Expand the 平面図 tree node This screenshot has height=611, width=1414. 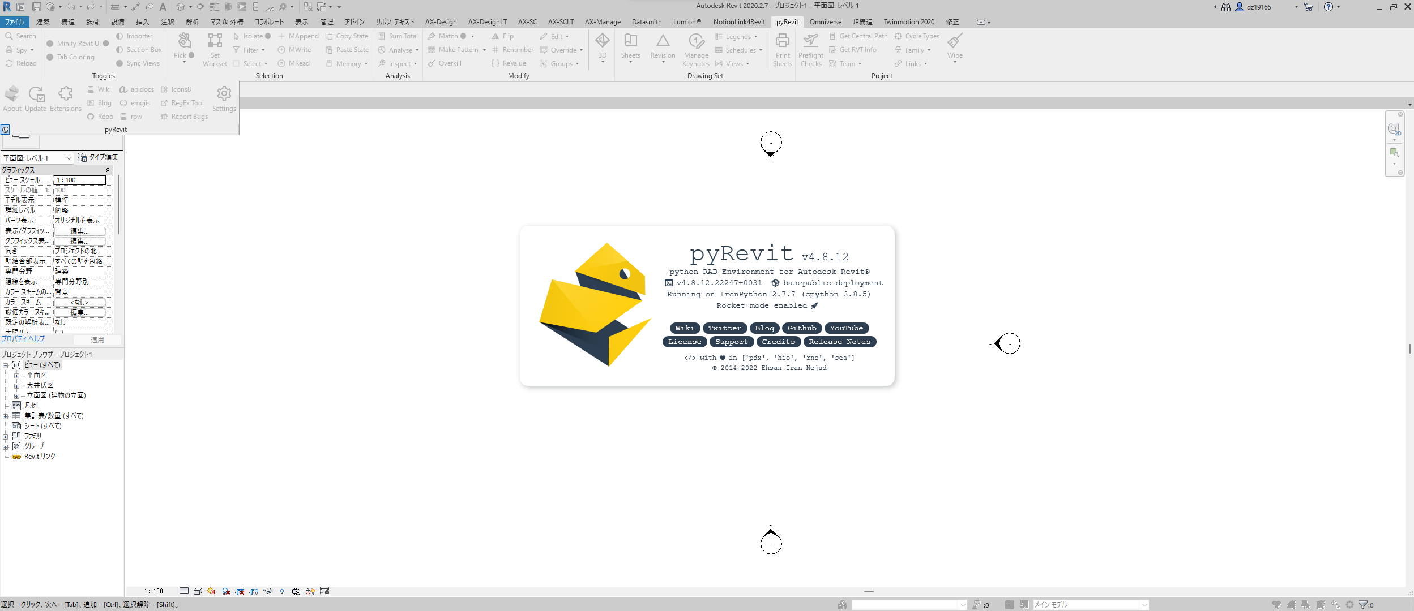pos(16,376)
